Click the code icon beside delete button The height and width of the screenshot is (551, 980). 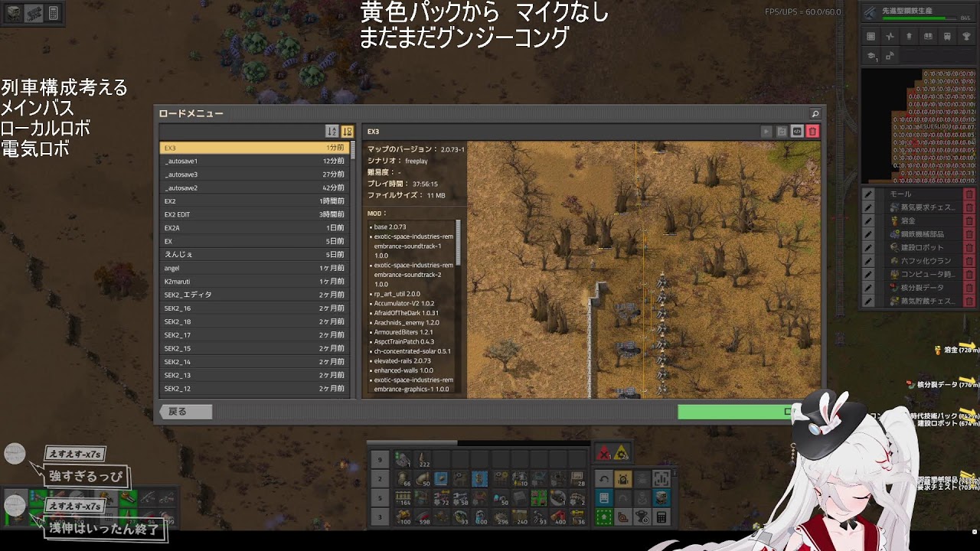[x=797, y=132]
